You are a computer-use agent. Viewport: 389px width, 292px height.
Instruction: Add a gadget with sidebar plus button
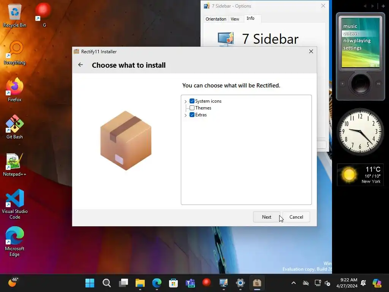pos(383,6)
